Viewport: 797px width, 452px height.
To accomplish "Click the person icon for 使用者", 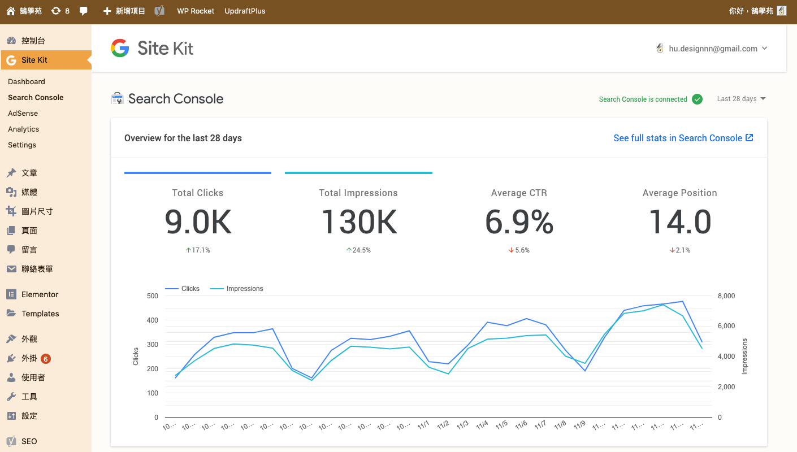I will click(11, 377).
